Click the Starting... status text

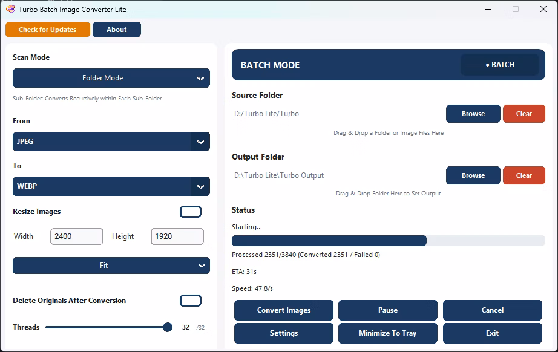(x=246, y=227)
